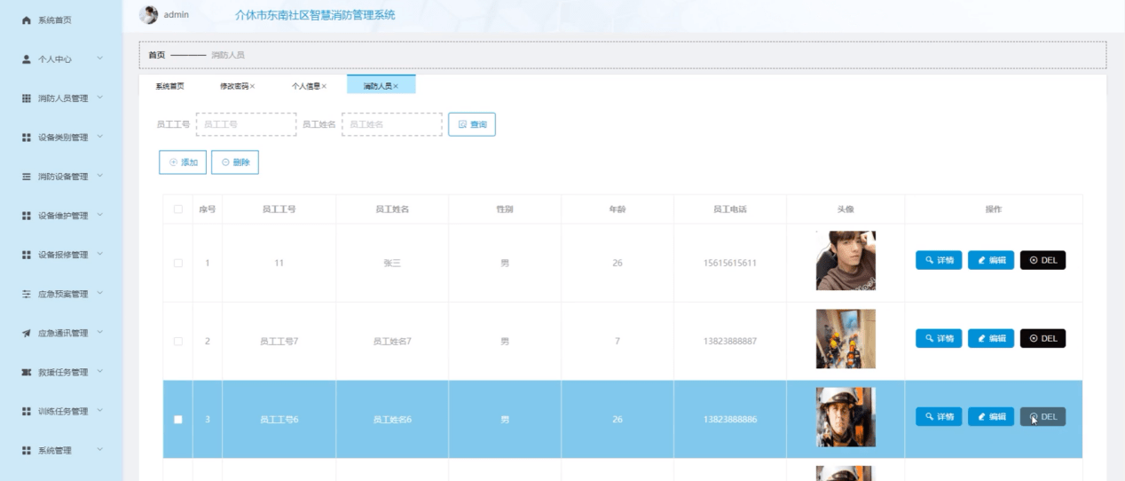Click the 员工姓名 search input field
1125x481 pixels.
pos(391,124)
